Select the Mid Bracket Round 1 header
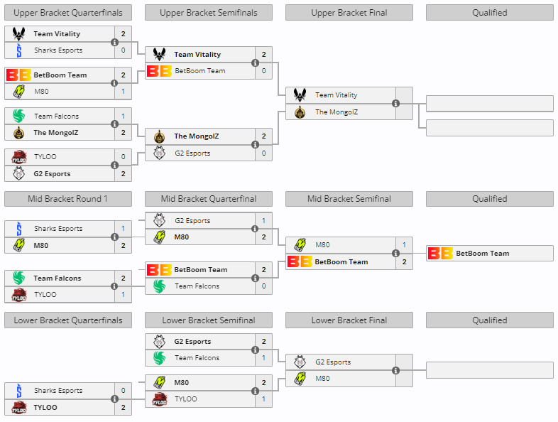 [68, 199]
